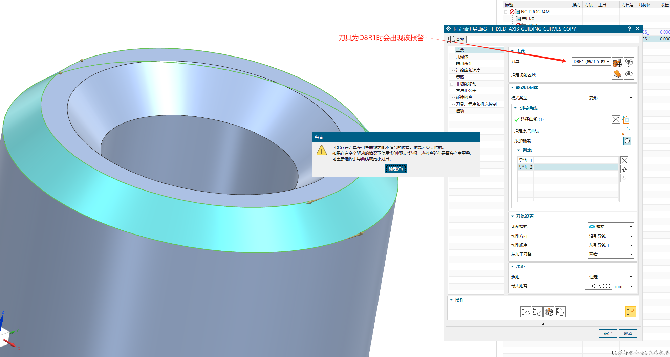
Task: Open 精加工刀路 dropdown set to 两者
Action: 611,254
